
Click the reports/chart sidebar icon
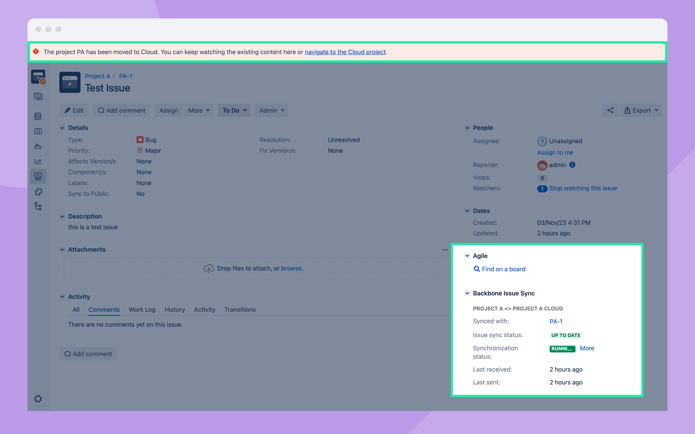pos(39,161)
